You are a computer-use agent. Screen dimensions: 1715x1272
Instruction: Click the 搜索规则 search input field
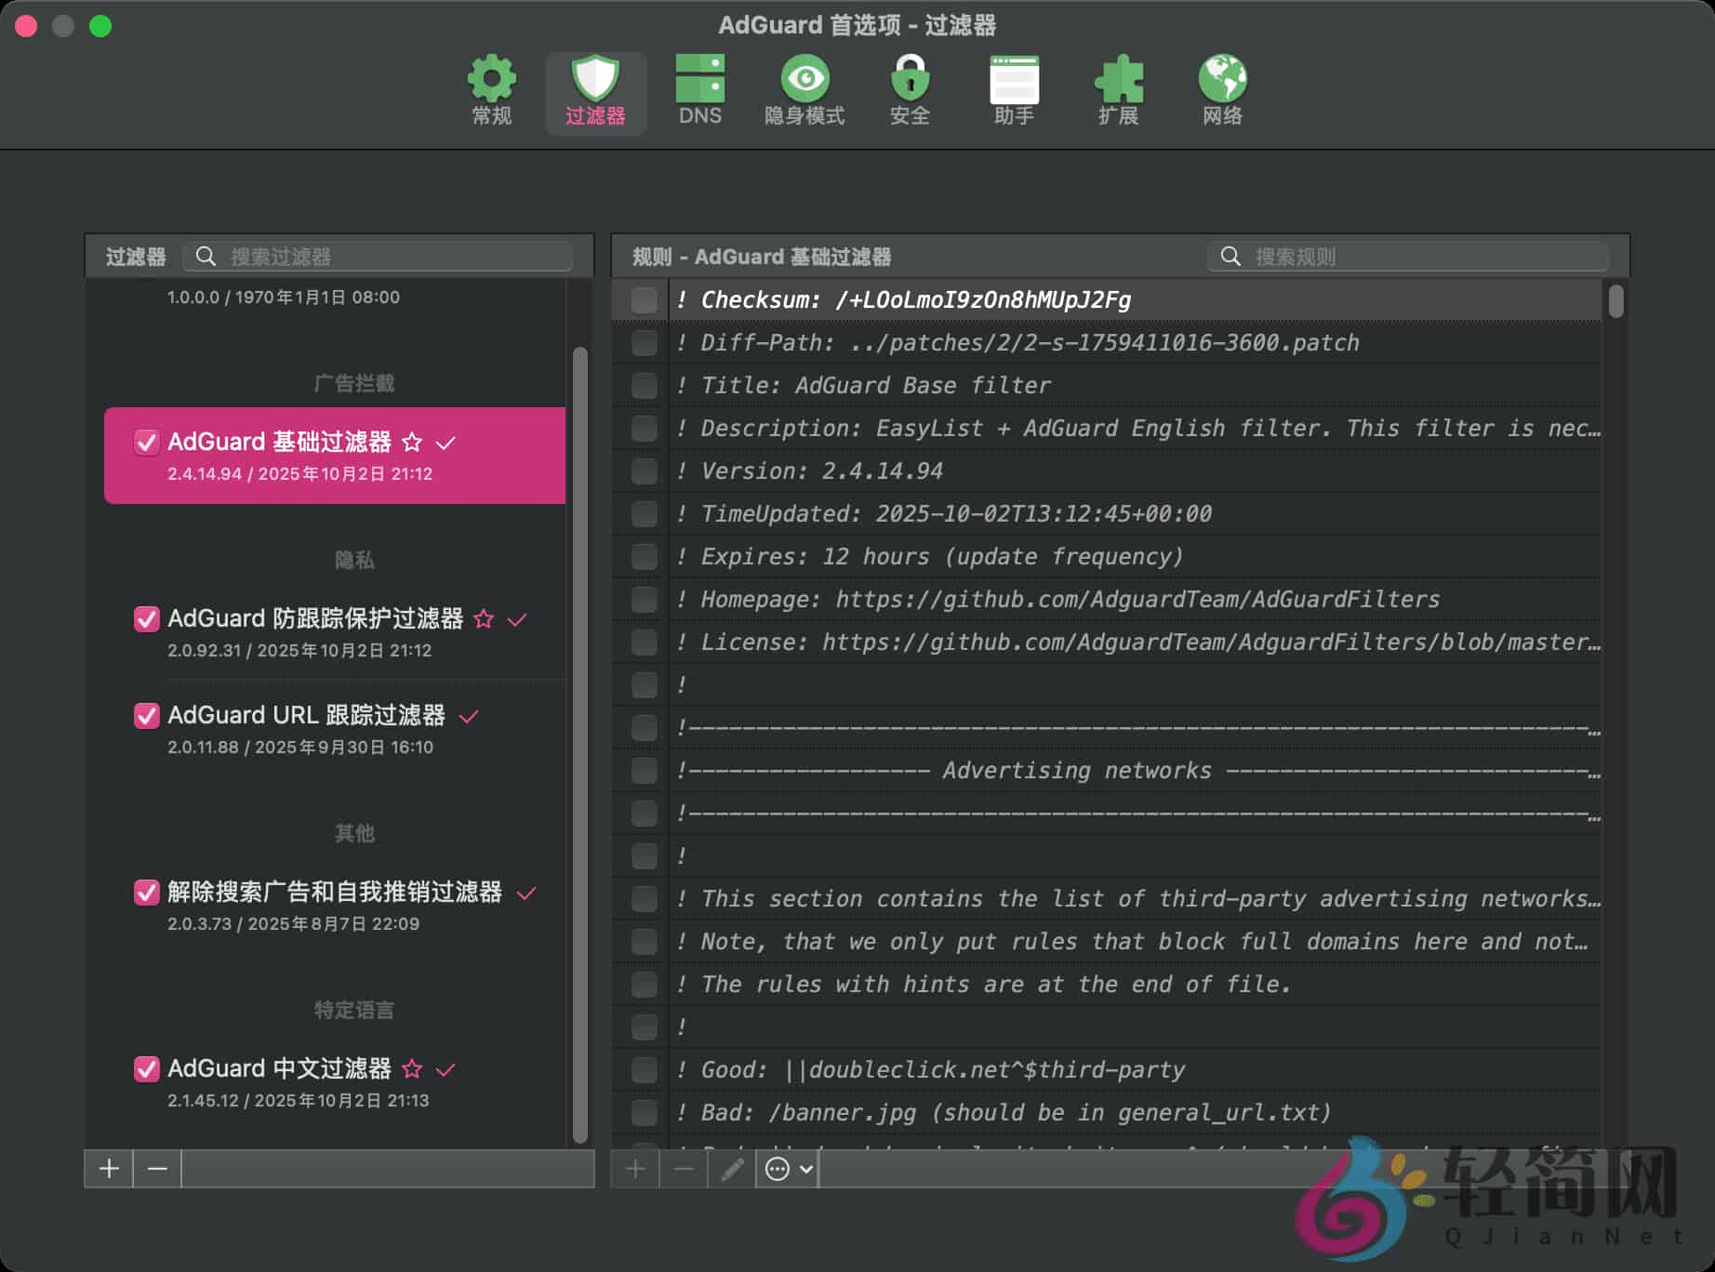(x=1414, y=256)
